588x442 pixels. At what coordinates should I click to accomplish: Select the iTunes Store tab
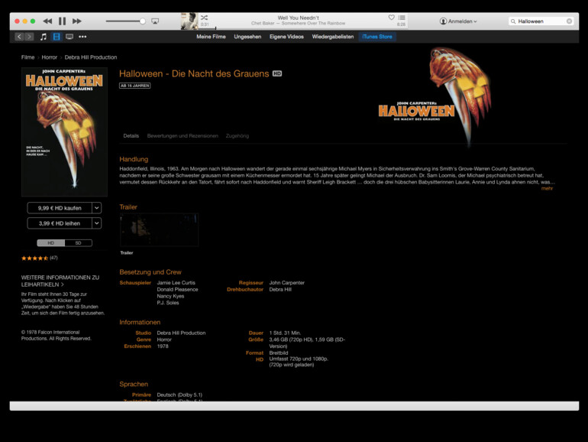377,37
